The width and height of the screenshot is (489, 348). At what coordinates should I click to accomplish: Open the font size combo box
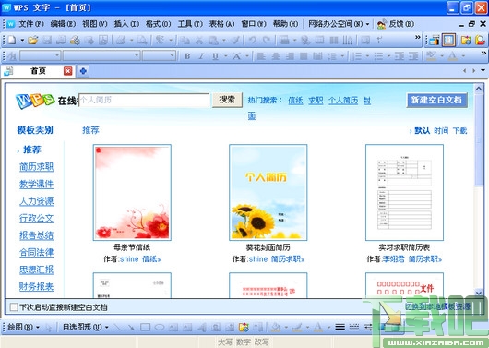(x=159, y=56)
